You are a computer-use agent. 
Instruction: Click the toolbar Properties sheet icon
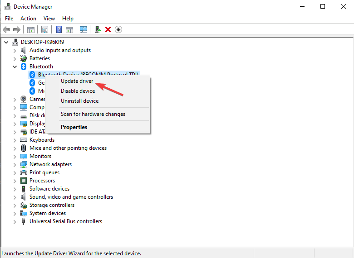click(44, 29)
